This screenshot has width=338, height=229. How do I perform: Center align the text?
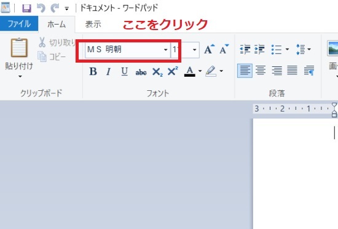261,71
